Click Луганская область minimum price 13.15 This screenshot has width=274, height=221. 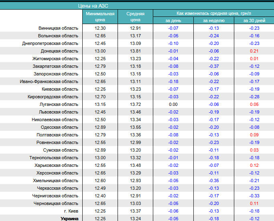point(100,104)
